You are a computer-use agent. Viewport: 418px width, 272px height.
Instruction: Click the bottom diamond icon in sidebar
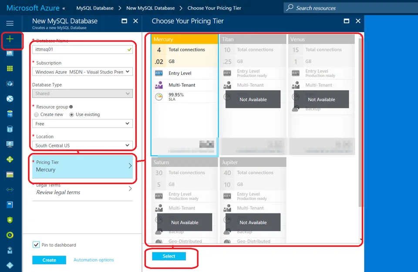(10, 265)
